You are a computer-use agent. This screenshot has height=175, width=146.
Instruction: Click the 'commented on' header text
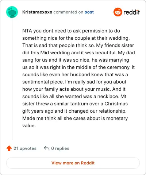(68, 12)
